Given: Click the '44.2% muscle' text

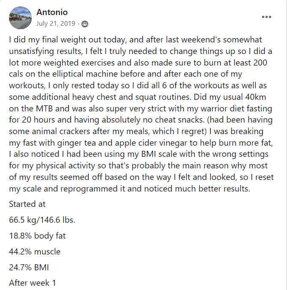Looking at the screenshot, I should click(x=35, y=251).
